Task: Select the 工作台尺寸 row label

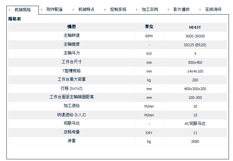Action: tap(71, 62)
